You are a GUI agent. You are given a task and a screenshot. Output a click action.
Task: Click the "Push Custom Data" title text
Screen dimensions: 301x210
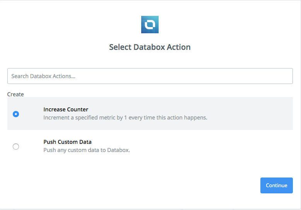(67, 142)
